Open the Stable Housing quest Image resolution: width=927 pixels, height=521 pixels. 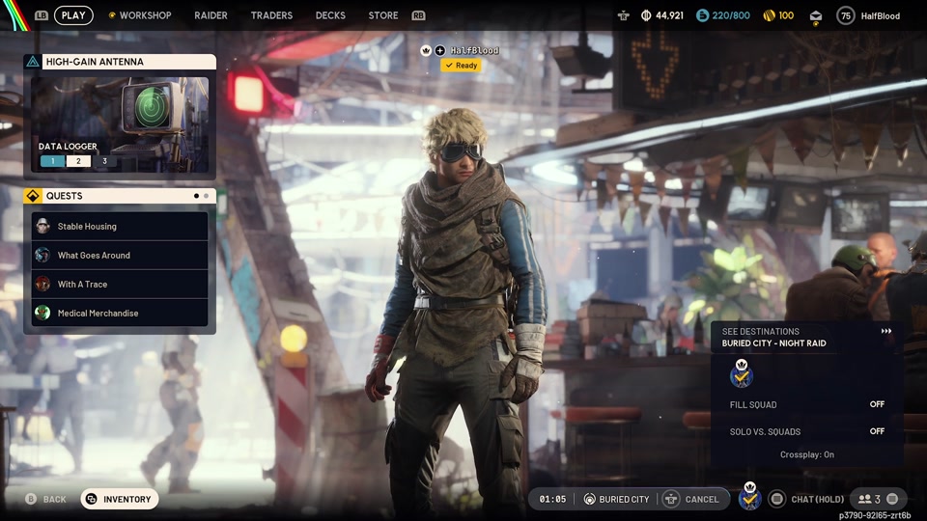pyautogui.click(x=120, y=226)
